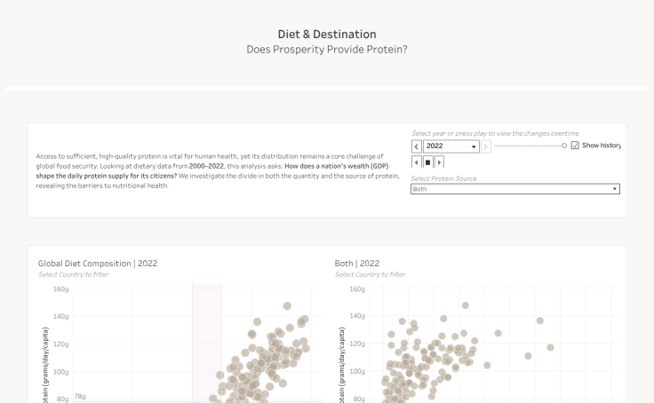This screenshot has width=654, height=403.
Task: Click the 'Does Prosperity Provide Protein?' subtitle
Action: (x=327, y=50)
